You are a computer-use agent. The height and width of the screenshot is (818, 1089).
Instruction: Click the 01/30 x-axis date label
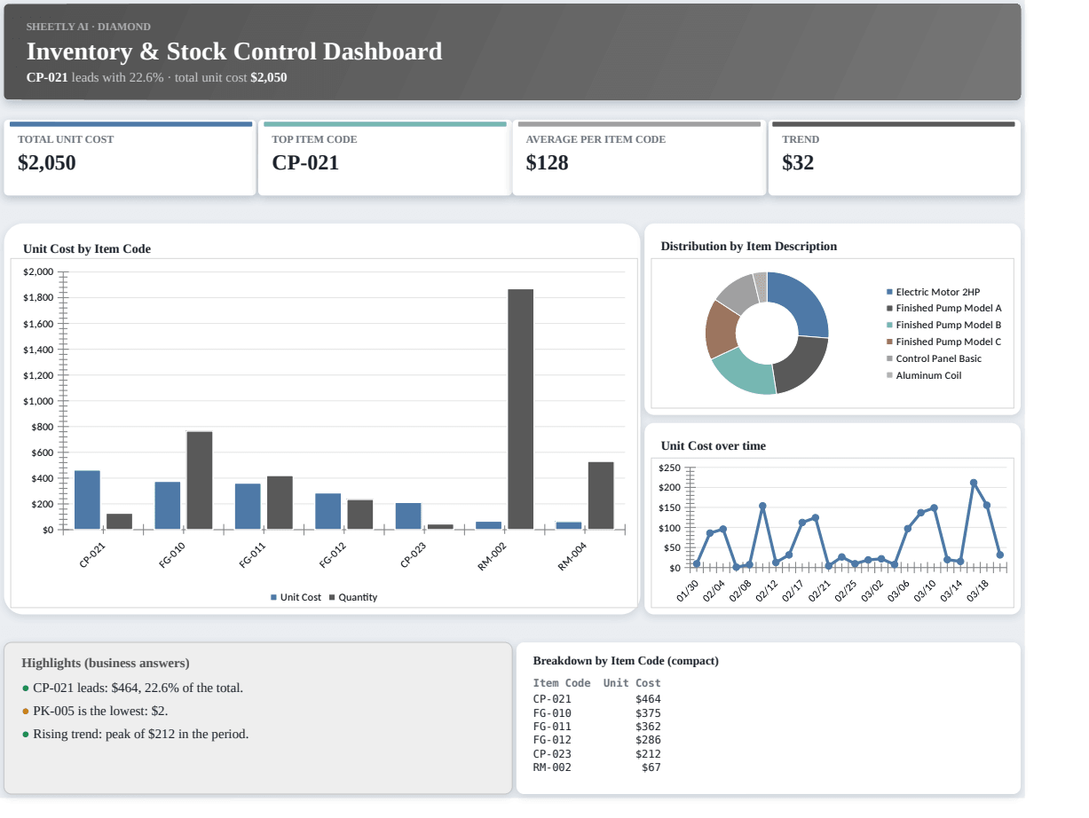[688, 591]
